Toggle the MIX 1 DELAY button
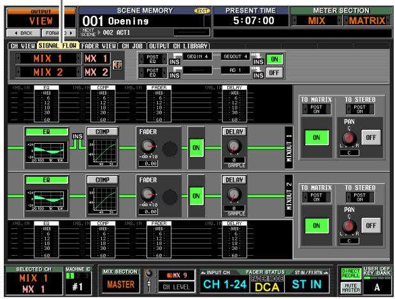Viewport: 395px width, 299px height. 234,132
